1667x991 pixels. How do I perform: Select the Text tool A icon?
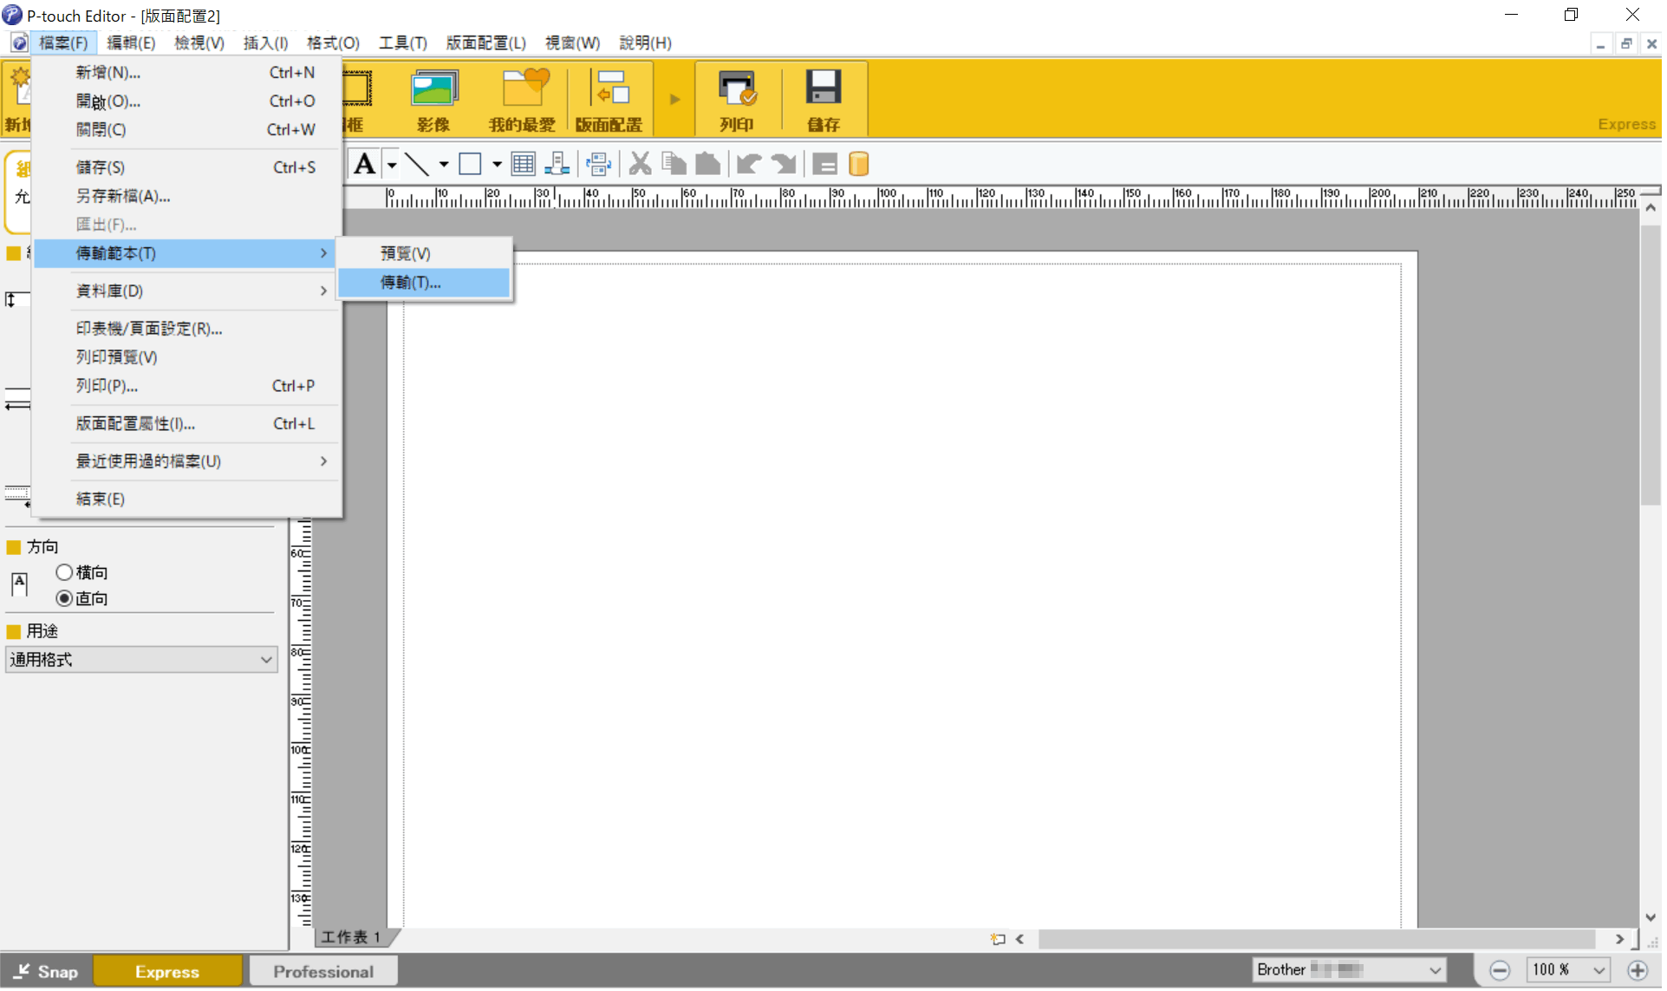(365, 164)
